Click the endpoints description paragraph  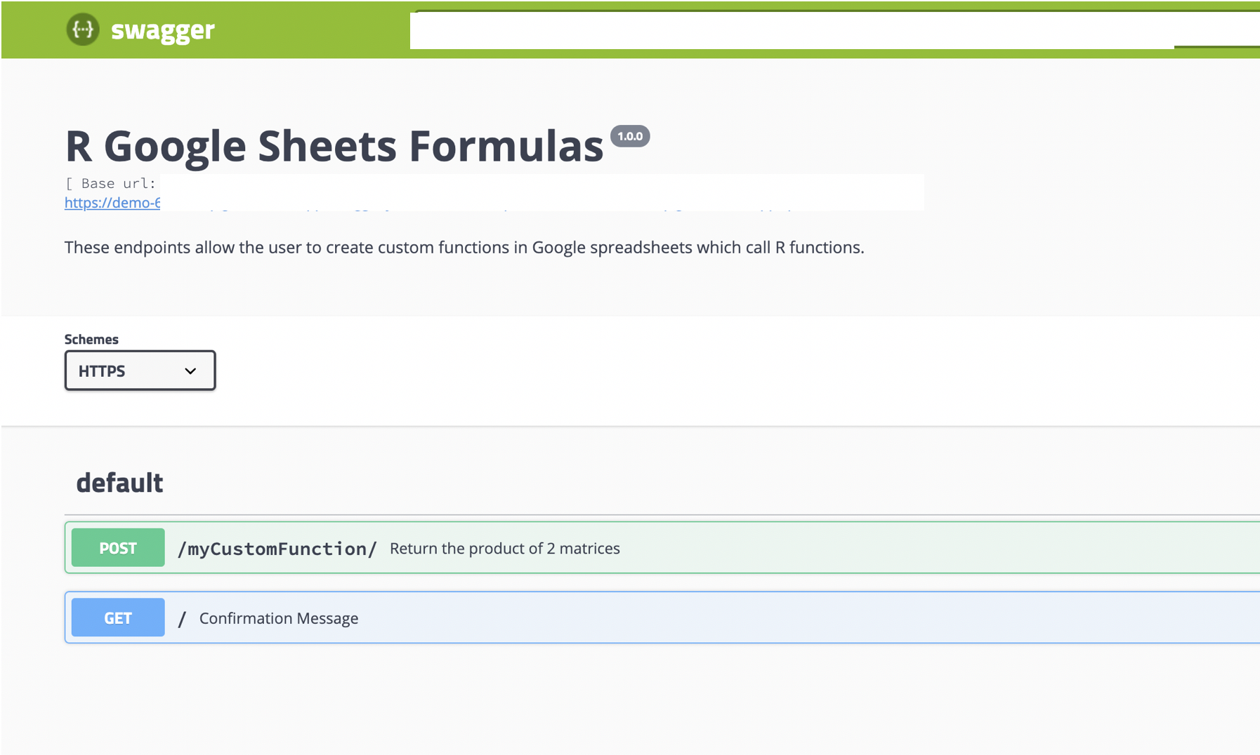tap(464, 248)
